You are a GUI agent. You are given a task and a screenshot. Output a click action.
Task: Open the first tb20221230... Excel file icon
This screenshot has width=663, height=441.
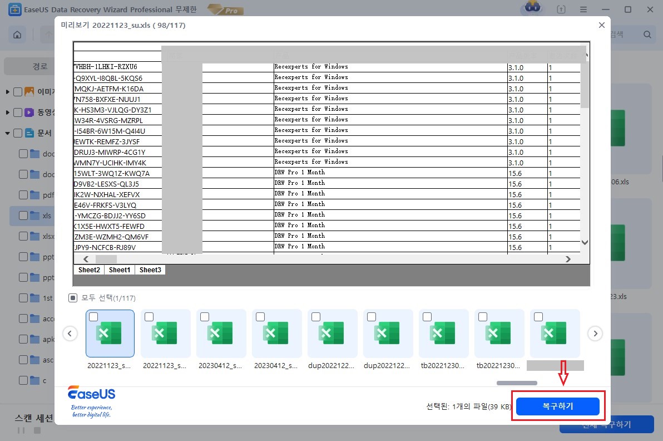[x=442, y=332]
